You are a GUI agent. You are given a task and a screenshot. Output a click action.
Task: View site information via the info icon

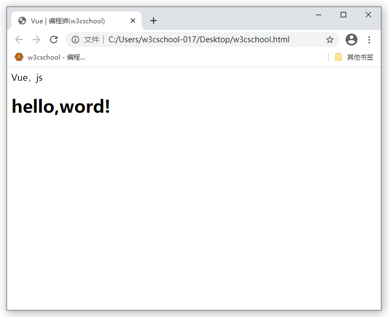pyautogui.click(x=75, y=40)
